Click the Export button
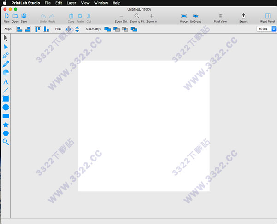Viewport: 277px width, 224px height. 243,18
